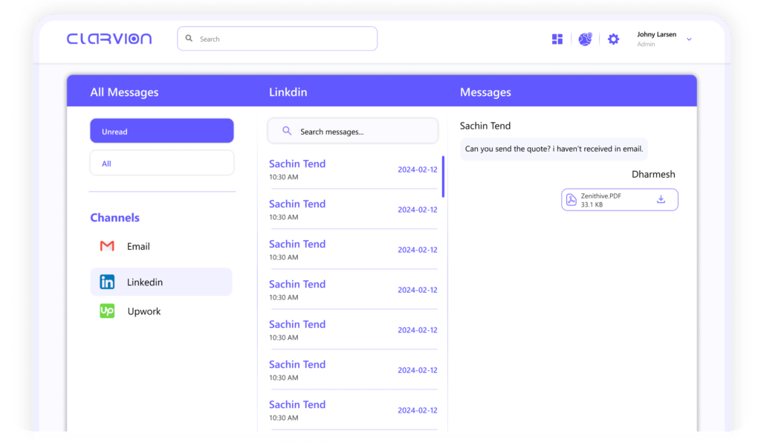Click the magnifier icon in Search messages
This screenshot has height=443, width=761.
click(x=287, y=132)
